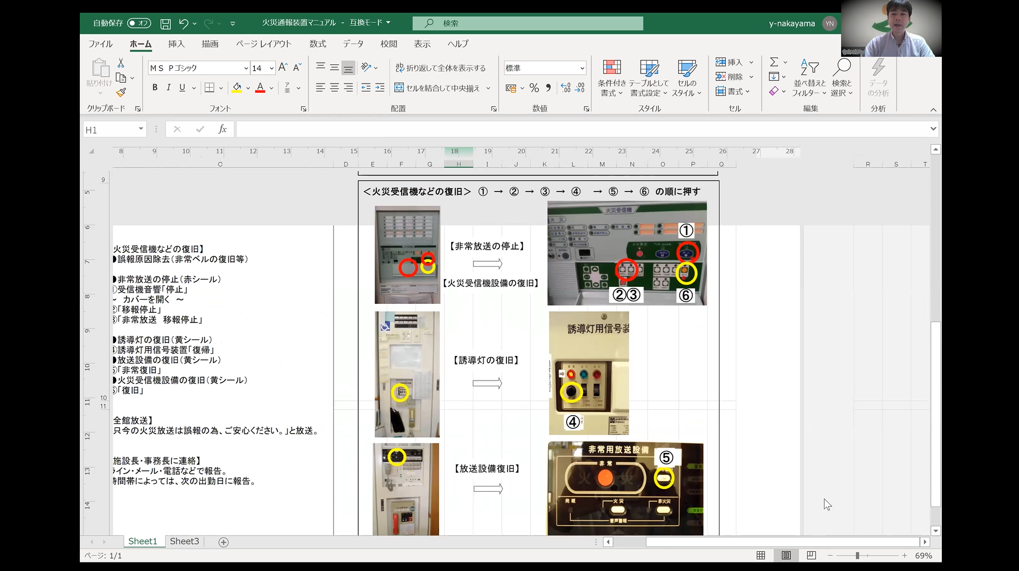Center text horizontally

pos(334,88)
